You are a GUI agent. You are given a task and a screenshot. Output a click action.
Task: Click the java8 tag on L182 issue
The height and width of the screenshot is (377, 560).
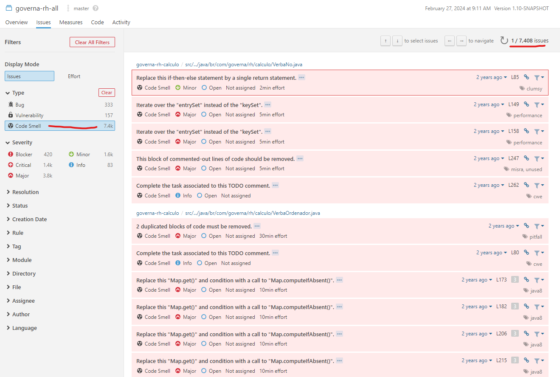[536, 318]
